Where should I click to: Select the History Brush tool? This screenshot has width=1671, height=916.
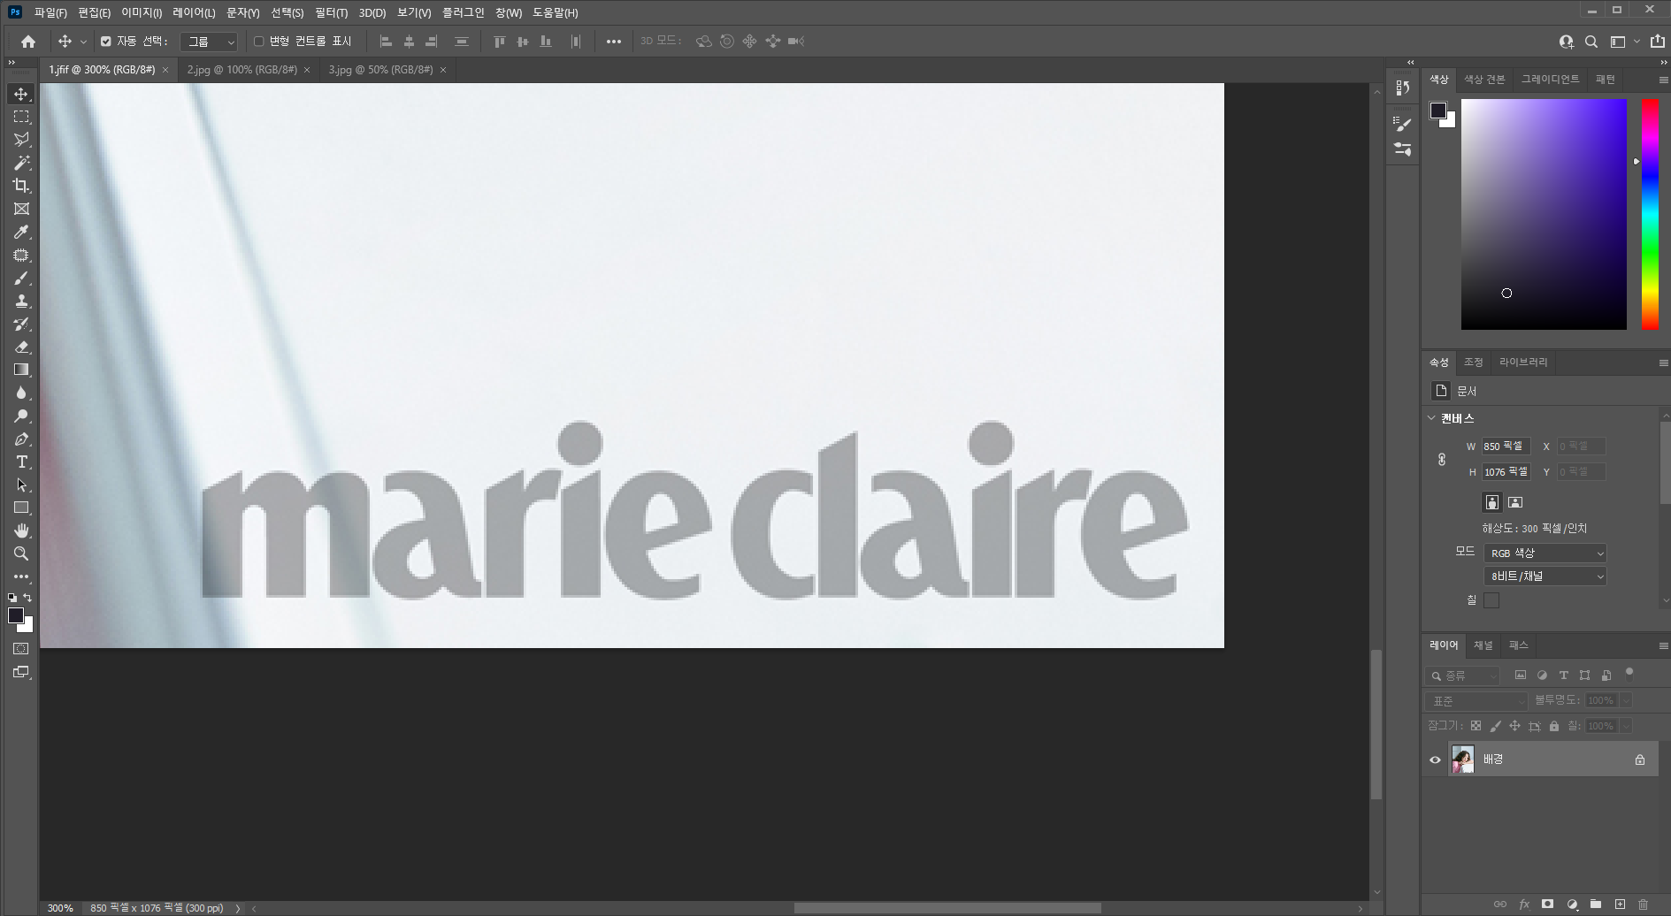pos(21,324)
